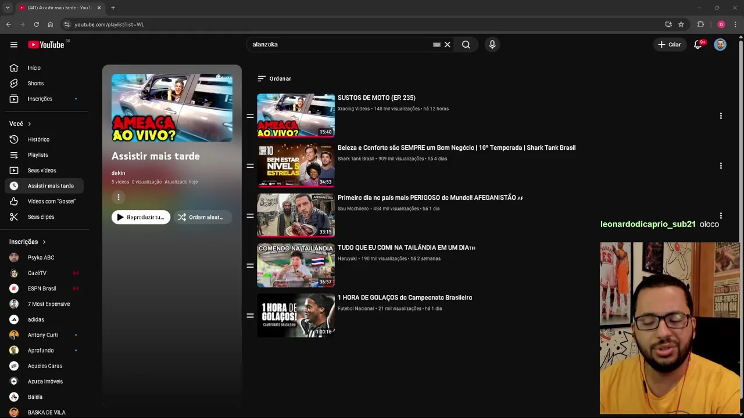
Task: Open options for AFEGANISTÃO video
Action: (x=721, y=216)
